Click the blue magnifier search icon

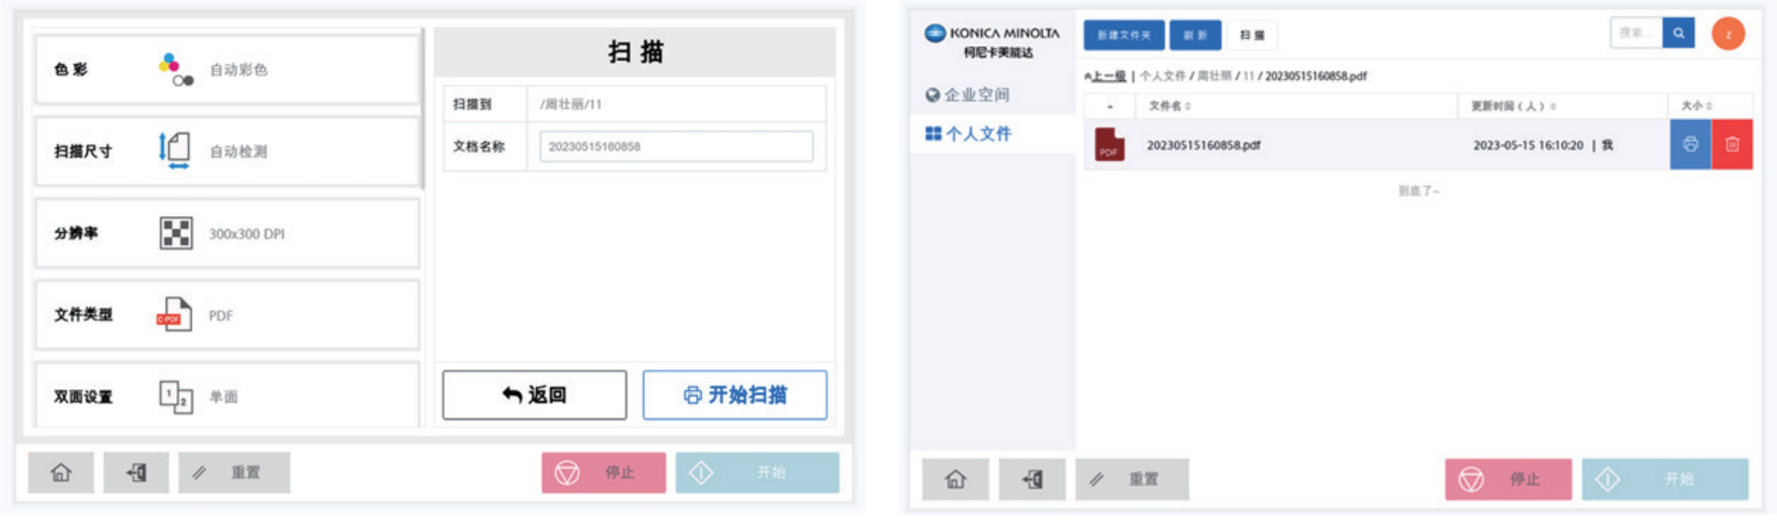click(1678, 33)
